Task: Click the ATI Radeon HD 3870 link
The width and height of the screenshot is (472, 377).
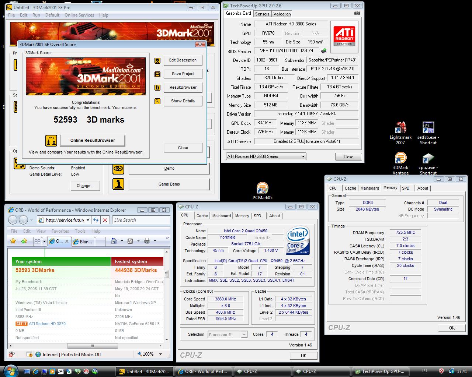Action: tap(47, 324)
